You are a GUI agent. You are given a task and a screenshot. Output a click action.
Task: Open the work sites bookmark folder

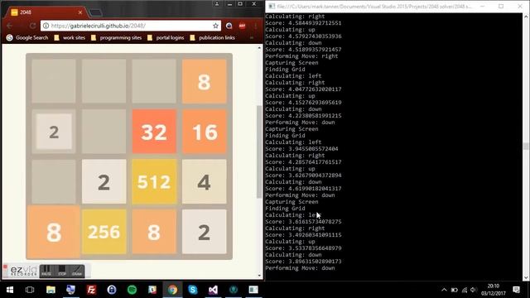point(70,38)
